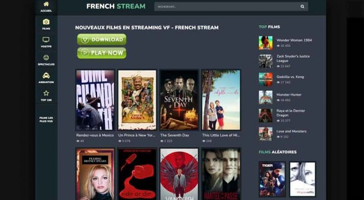Open the Films camera icon
This screenshot has height=200, width=364.
[46, 22]
